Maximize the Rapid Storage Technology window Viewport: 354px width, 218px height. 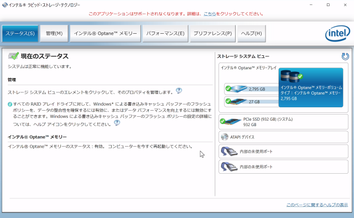tap(328, 5)
